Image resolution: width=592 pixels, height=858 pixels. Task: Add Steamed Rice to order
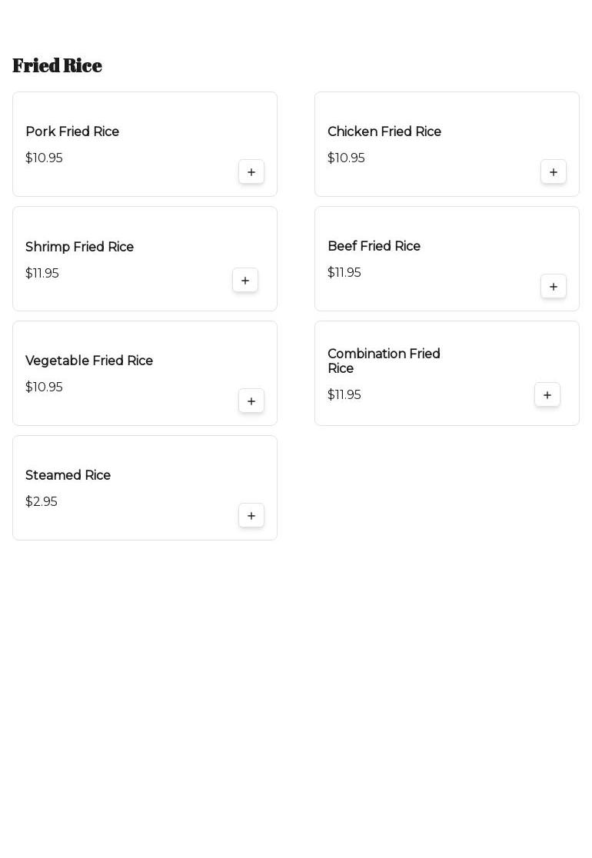click(251, 516)
